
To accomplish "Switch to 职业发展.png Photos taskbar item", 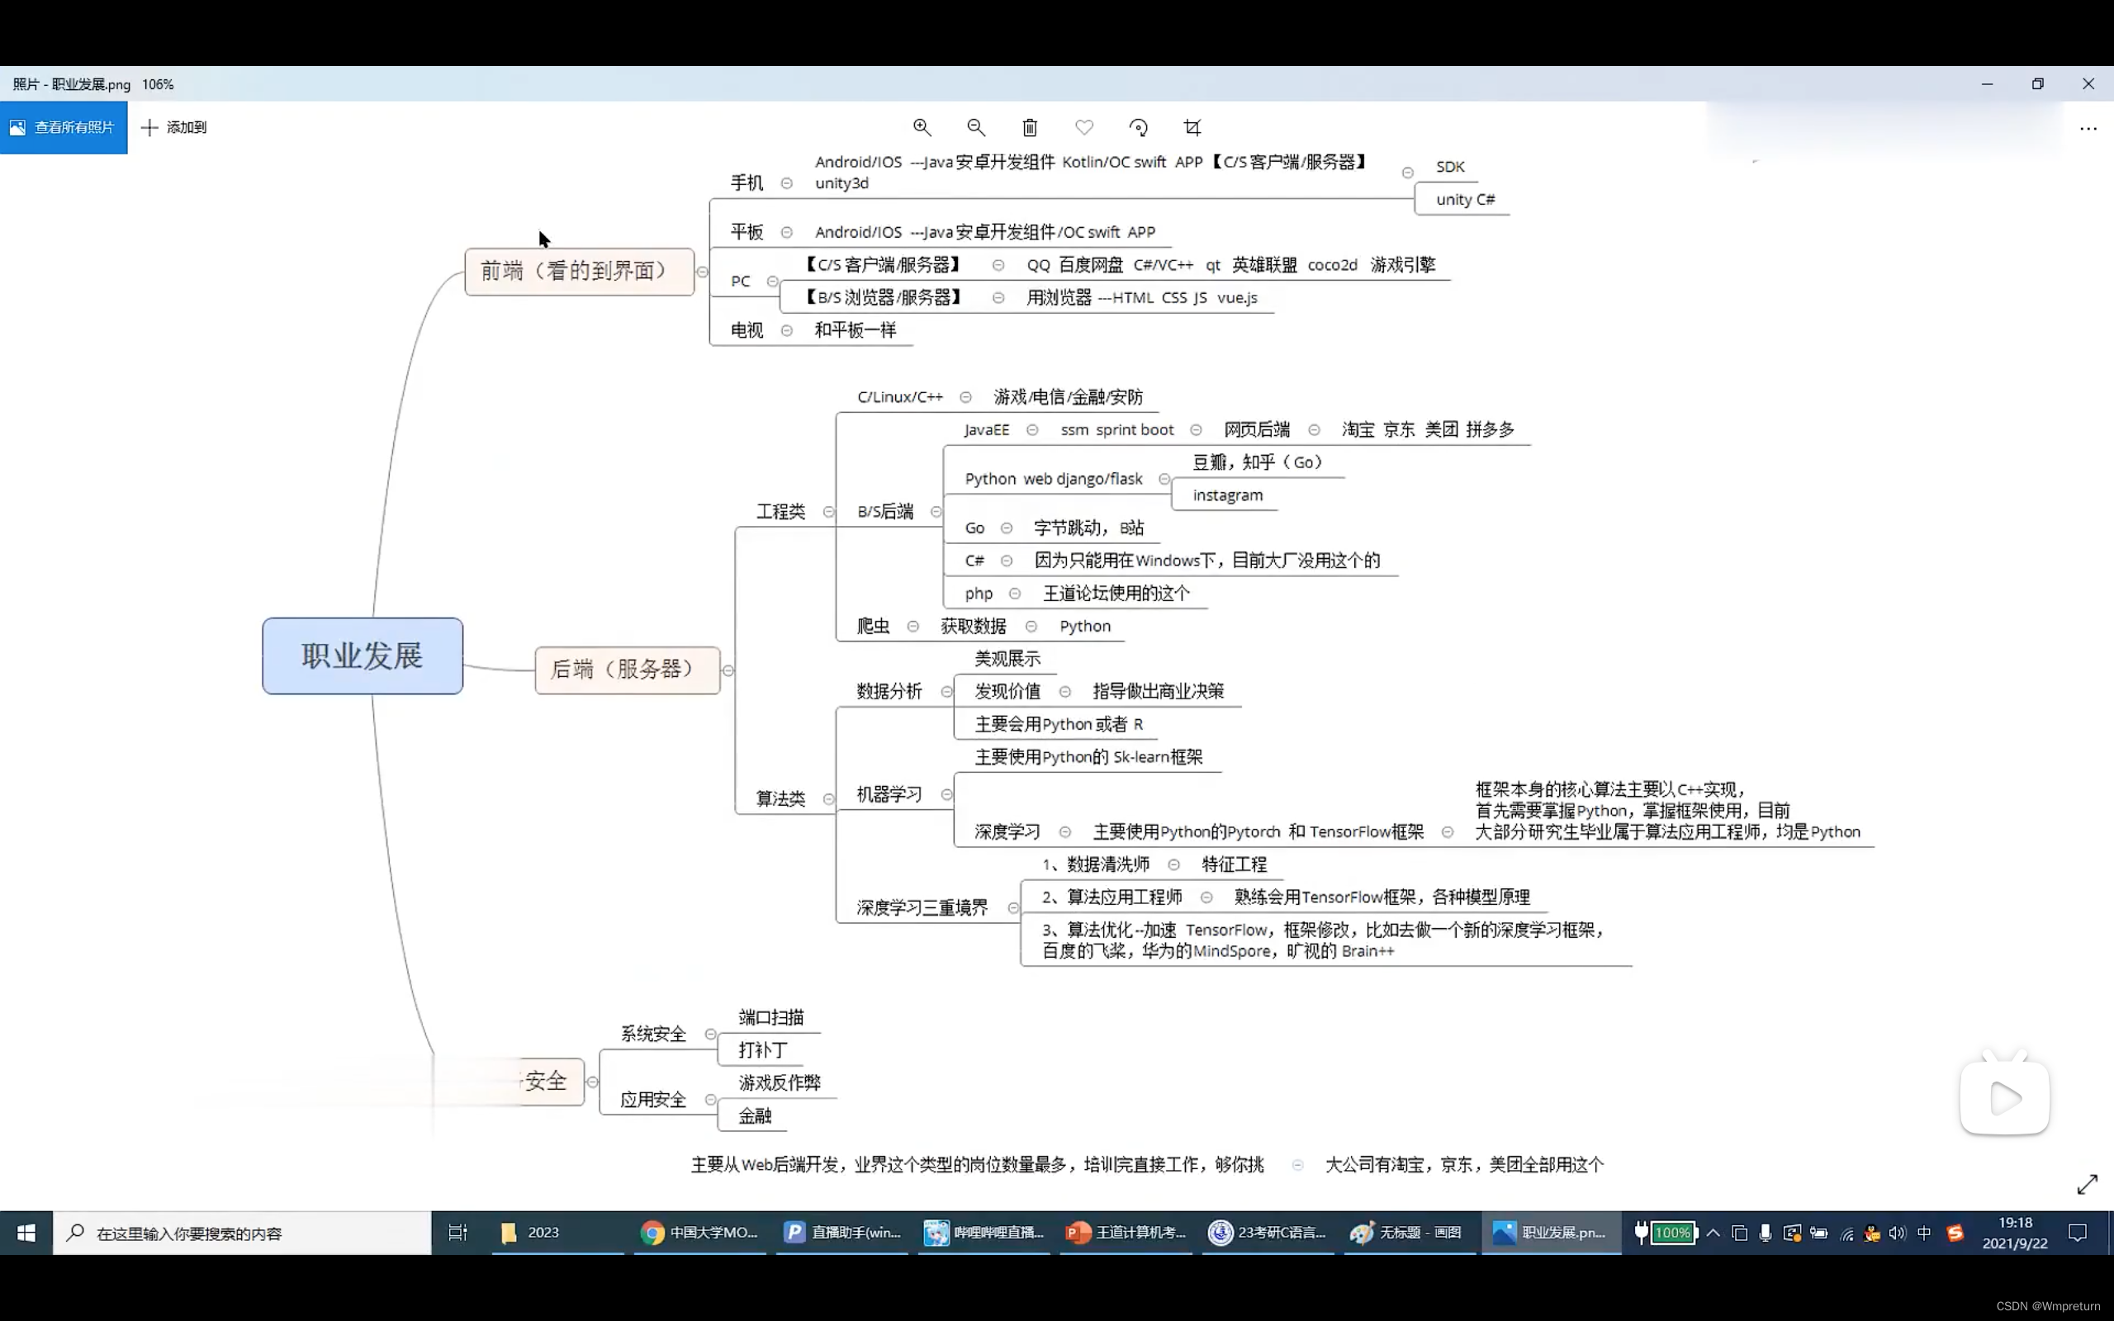I will (1551, 1233).
